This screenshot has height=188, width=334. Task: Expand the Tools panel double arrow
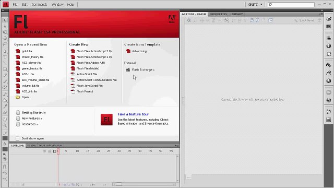3,10
